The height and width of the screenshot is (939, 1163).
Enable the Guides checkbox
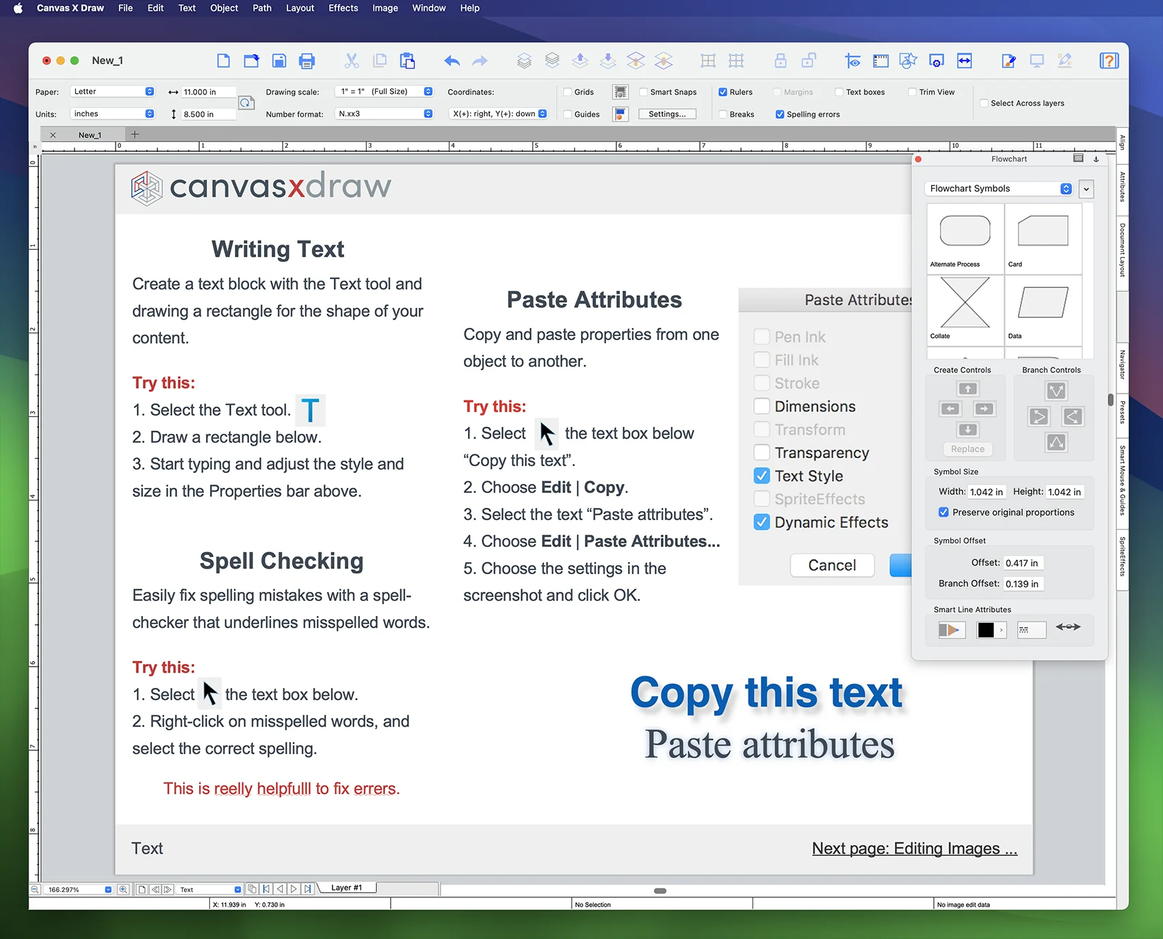pyautogui.click(x=567, y=114)
